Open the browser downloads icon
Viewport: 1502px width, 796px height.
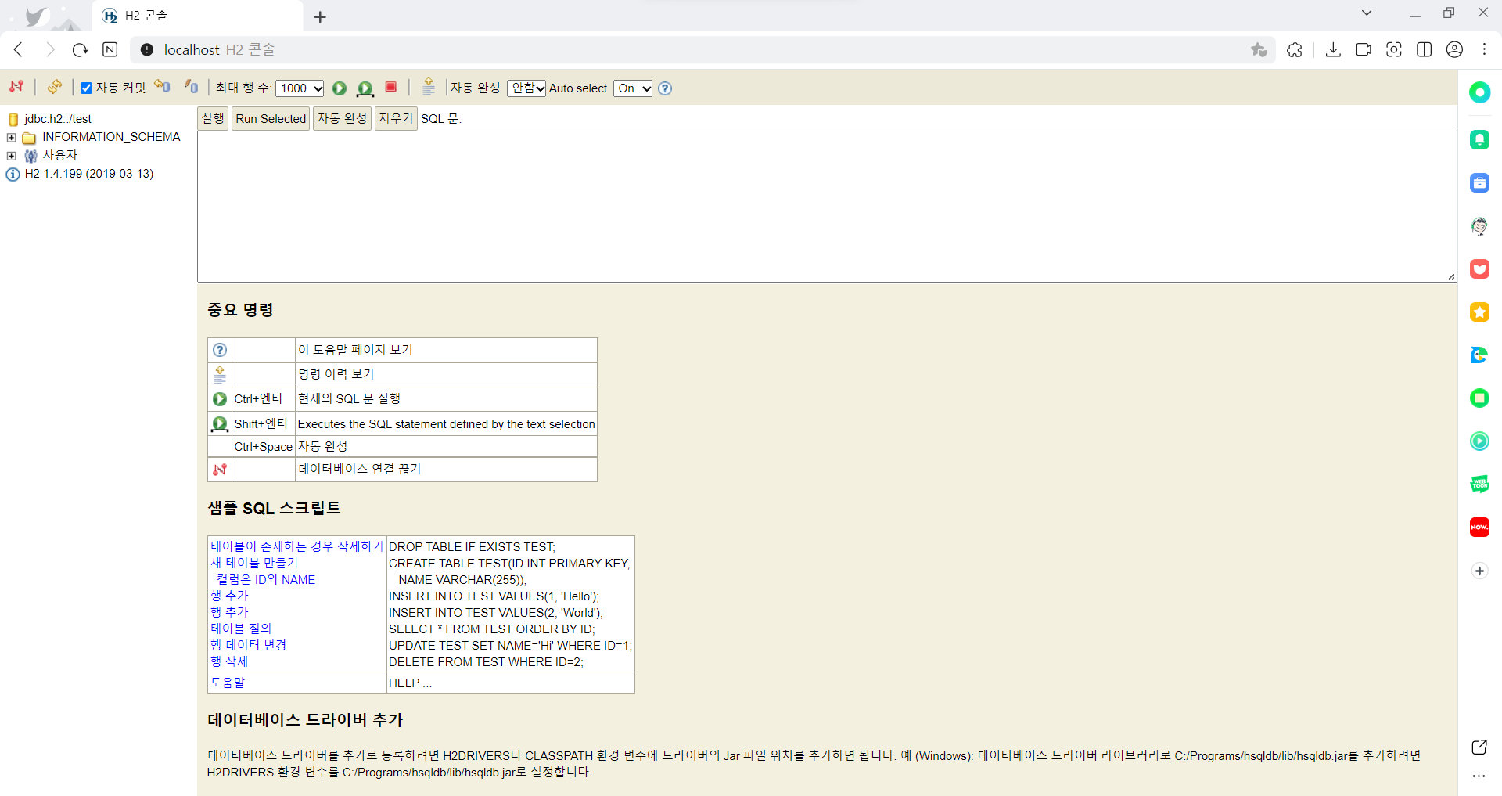[x=1333, y=49]
